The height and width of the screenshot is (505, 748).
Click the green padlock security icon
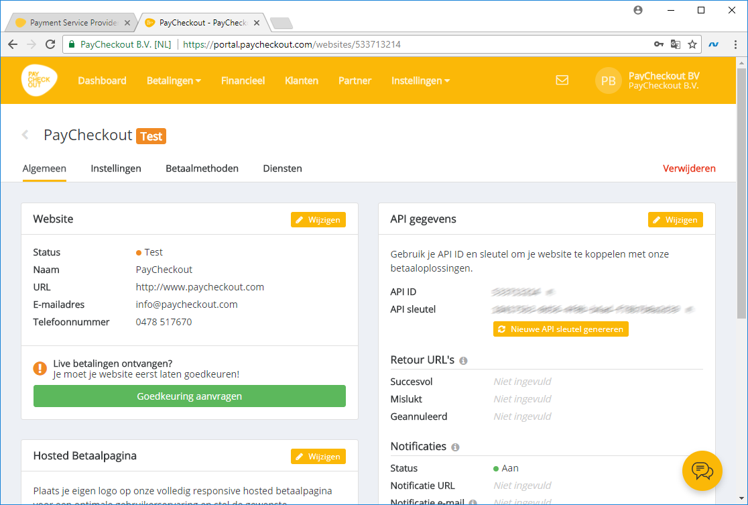tap(72, 44)
